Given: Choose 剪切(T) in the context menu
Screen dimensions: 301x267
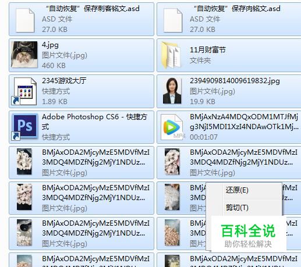Looking at the screenshot, I should [237, 208].
